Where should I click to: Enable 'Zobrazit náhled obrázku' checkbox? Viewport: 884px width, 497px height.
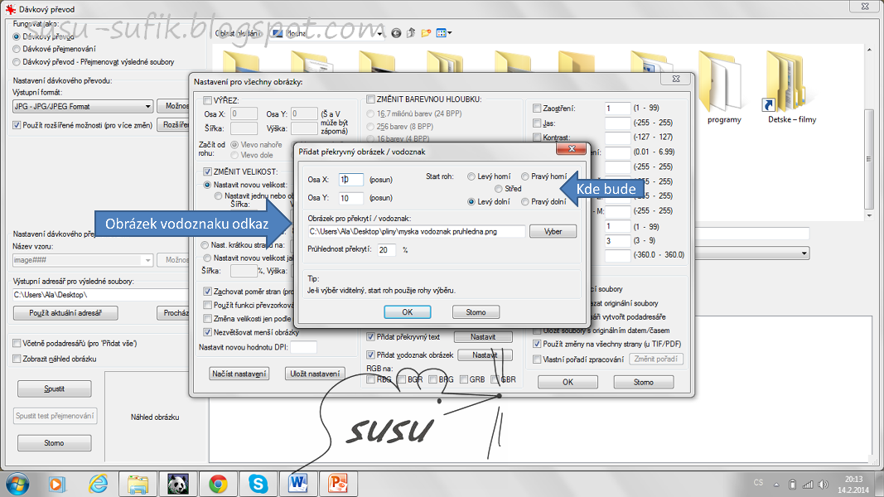(x=17, y=359)
